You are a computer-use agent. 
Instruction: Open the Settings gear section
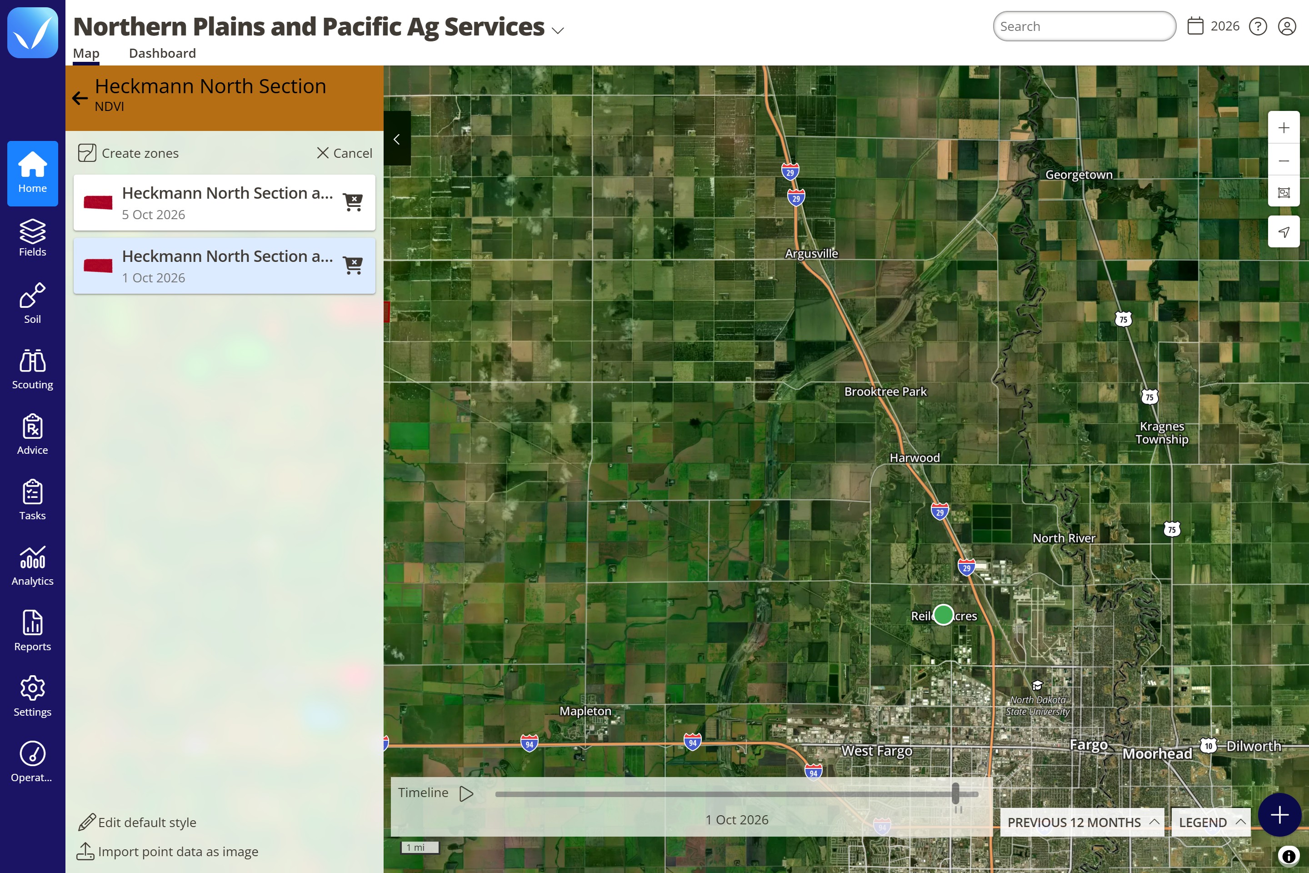[x=32, y=697]
